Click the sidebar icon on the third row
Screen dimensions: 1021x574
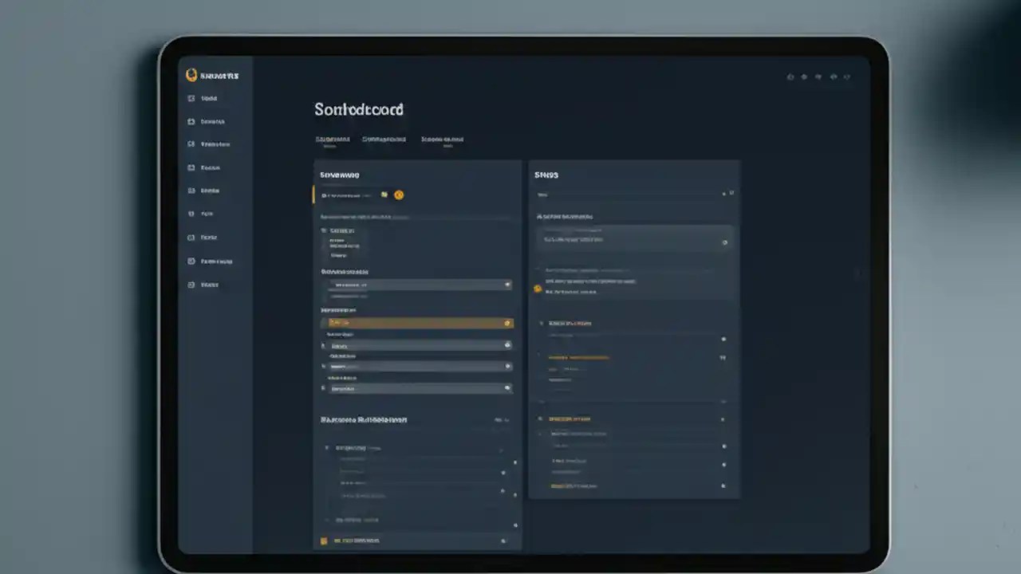point(191,143)
